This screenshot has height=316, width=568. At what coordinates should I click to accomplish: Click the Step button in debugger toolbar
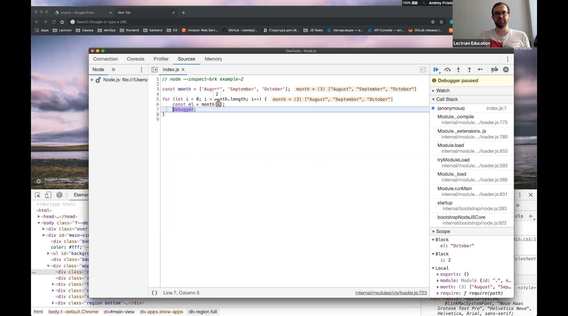480,70
